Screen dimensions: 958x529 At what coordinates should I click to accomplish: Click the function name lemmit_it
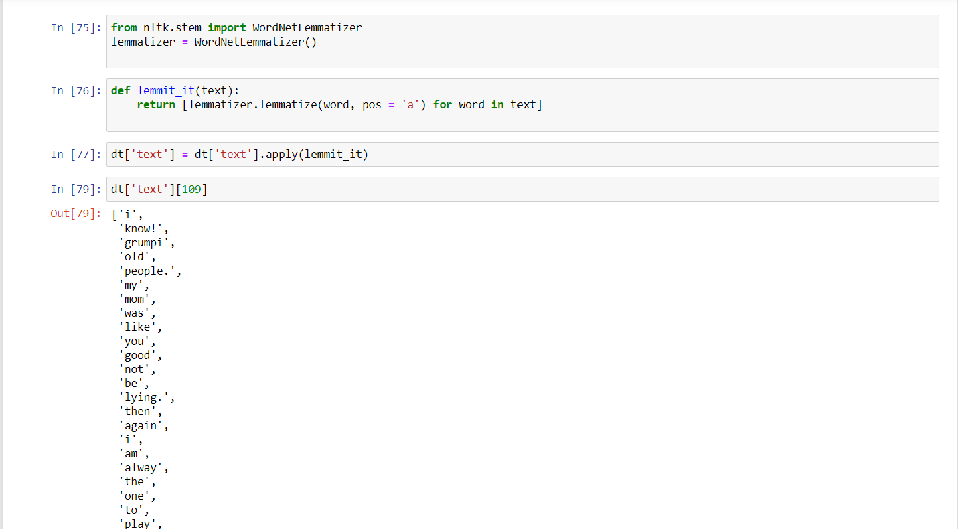(165, 90)
